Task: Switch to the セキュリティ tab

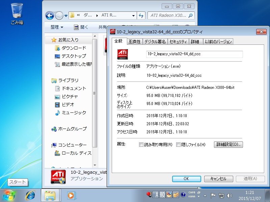Action: tap(178, 41)
